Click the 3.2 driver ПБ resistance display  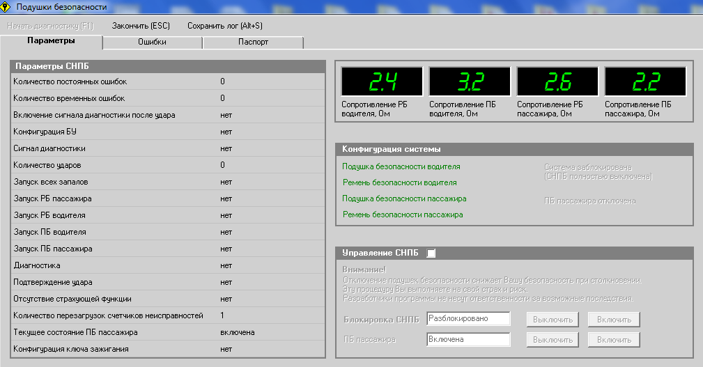[470, 81]
